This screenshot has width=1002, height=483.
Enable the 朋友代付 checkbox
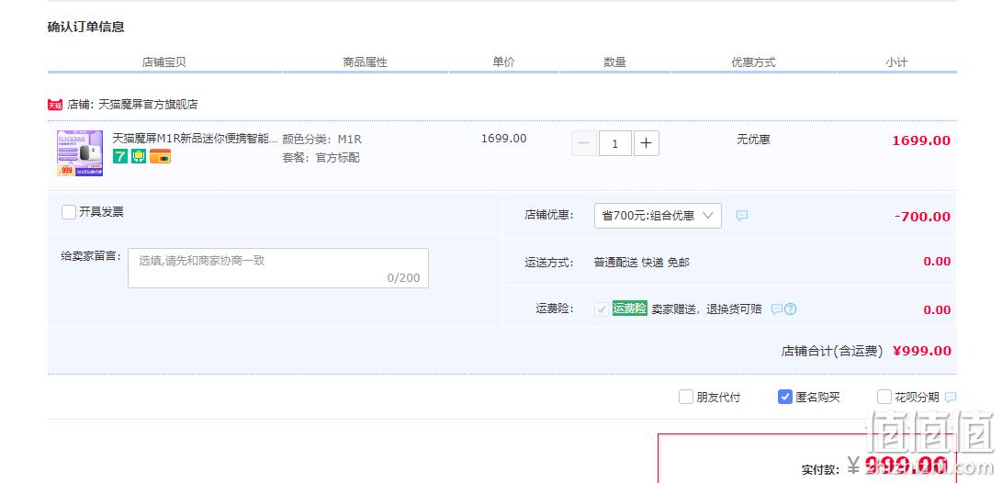pos(686,397)
